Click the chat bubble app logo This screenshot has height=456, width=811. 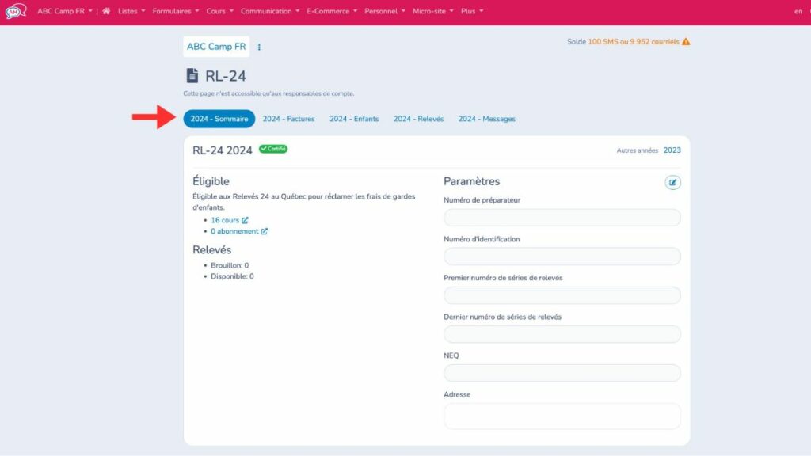tap(16, 11)
